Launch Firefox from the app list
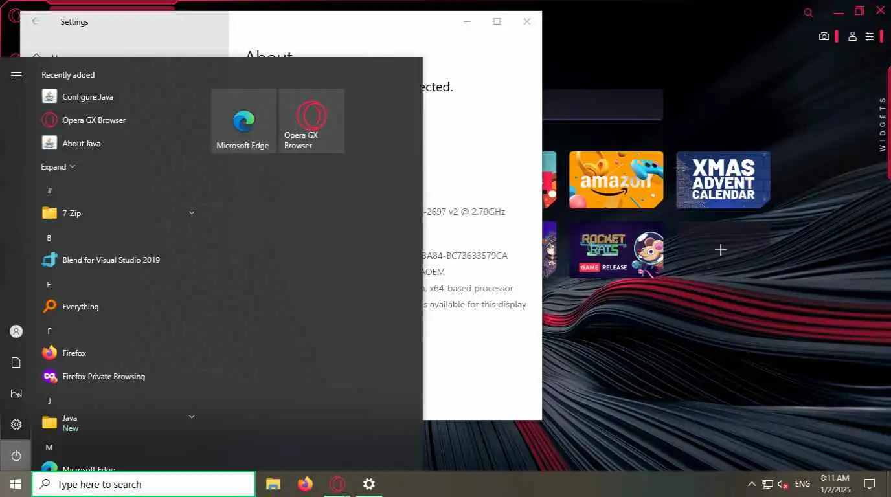 pyautogui.click(x=118, y=353)
